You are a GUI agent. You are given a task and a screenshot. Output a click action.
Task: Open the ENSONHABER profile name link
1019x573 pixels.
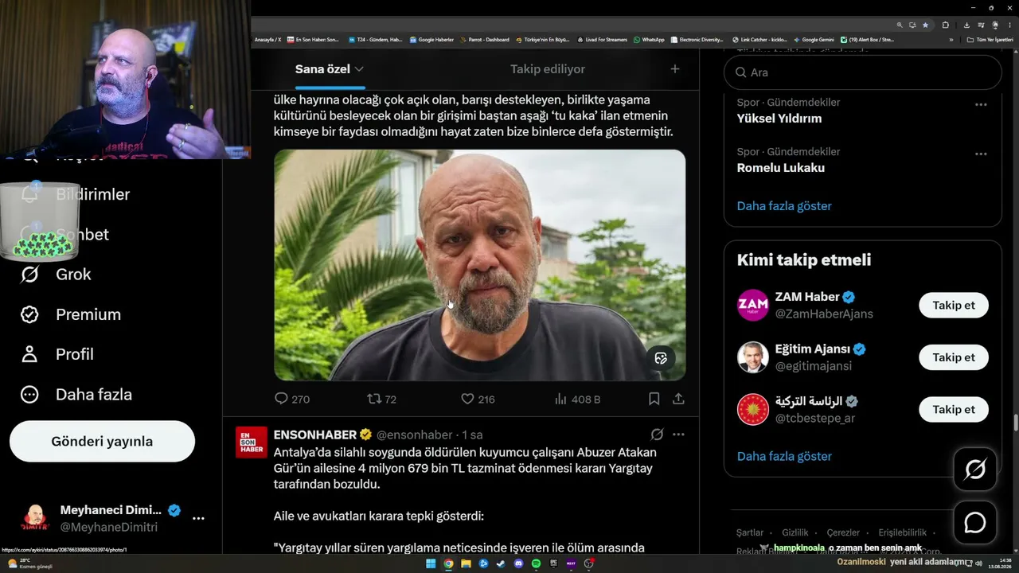pyautogui.click(x=315, y=435)
